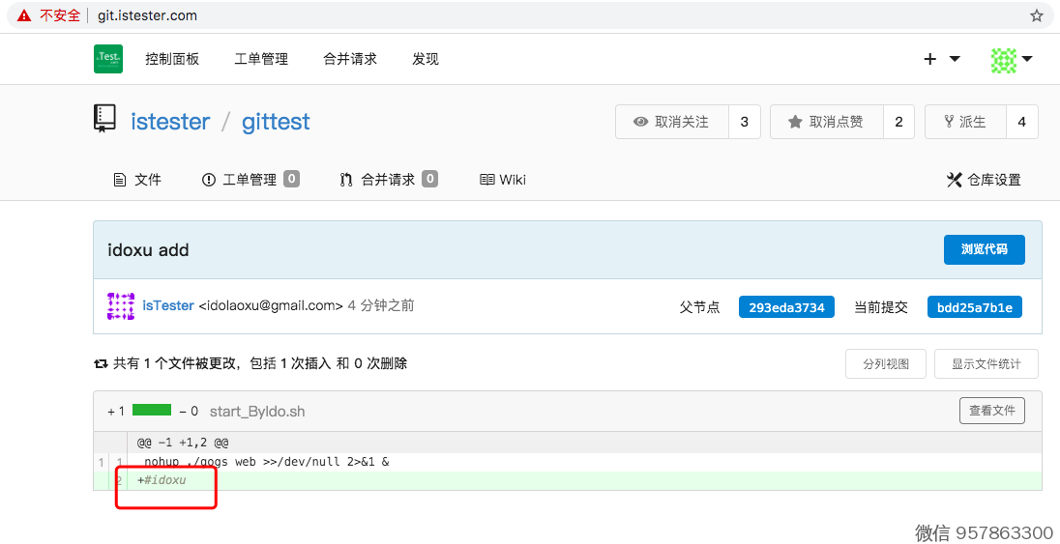The height and width of the screenshot is (544, 1060).
Task: Click the green iTest site logo
Action: click(108, 59)
